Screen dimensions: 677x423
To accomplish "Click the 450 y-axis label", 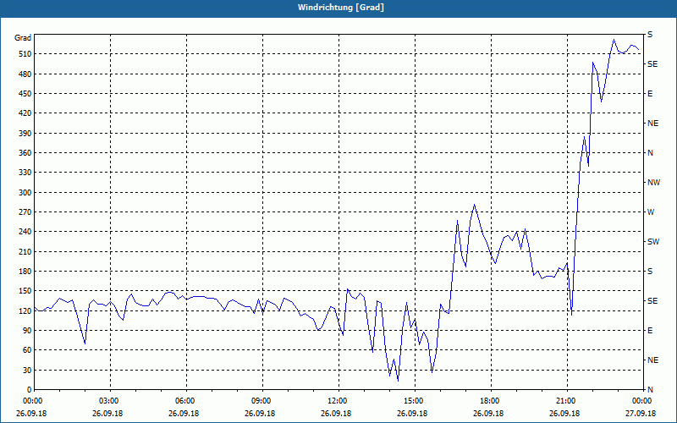I will [25, 94].
